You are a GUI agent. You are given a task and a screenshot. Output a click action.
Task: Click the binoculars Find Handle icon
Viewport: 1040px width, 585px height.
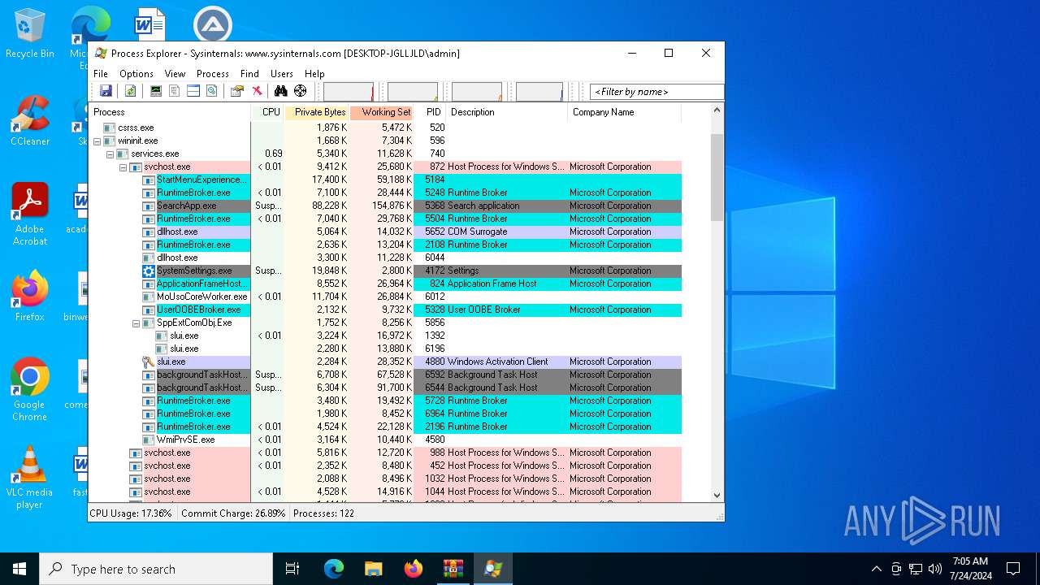281,91
